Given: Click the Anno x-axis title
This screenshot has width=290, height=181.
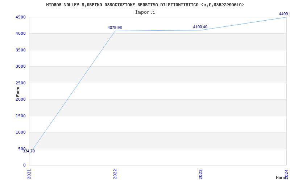Looking at the screenshot, I should (281, 177).
